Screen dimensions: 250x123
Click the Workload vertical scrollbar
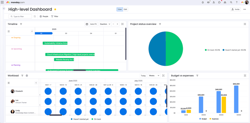click(167, 96)
